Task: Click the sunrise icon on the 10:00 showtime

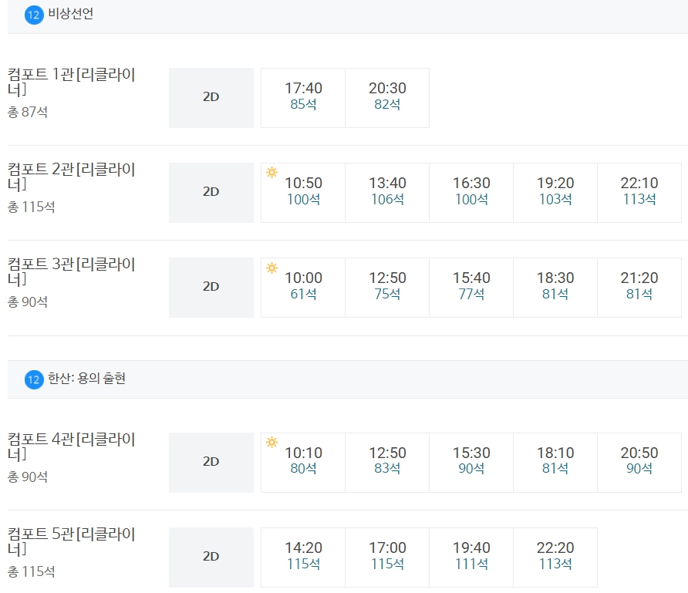Action: pos(271,270)
